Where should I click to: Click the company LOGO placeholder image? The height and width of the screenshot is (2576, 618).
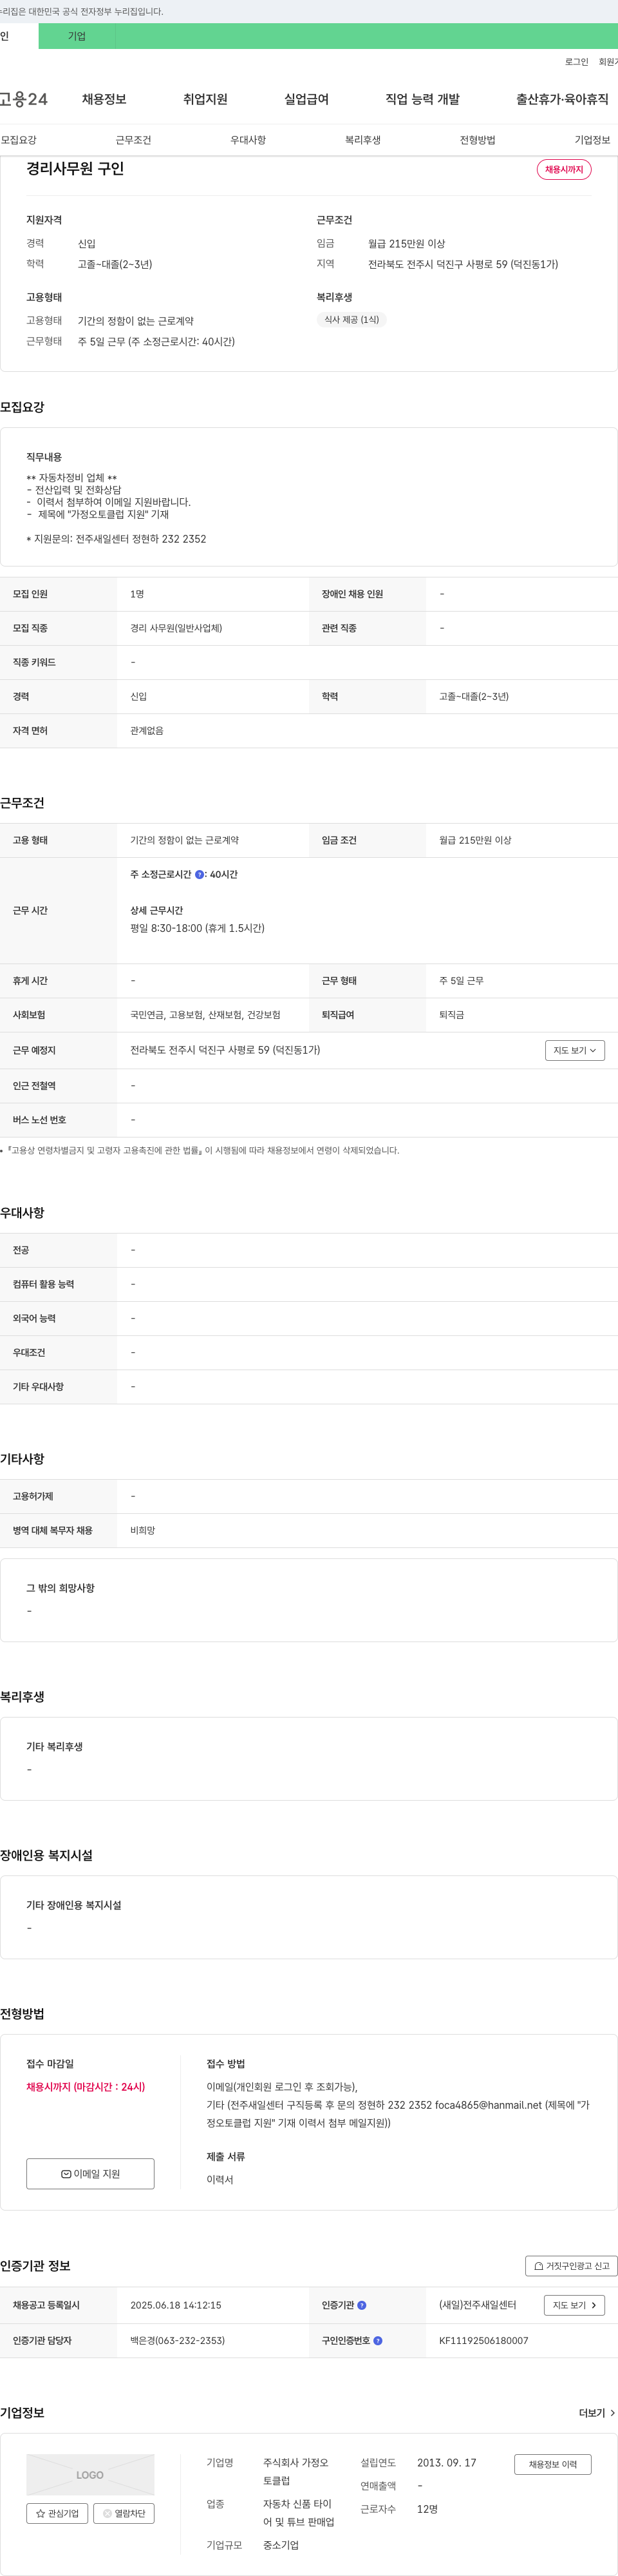(x=90, y=2475)
